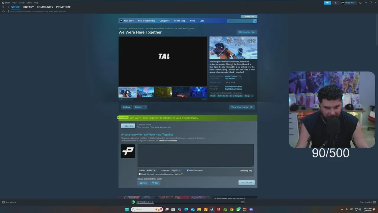Open the Visibility Public dropdown
This screenshot has width=378, height=213.
[x=151, y=170]
